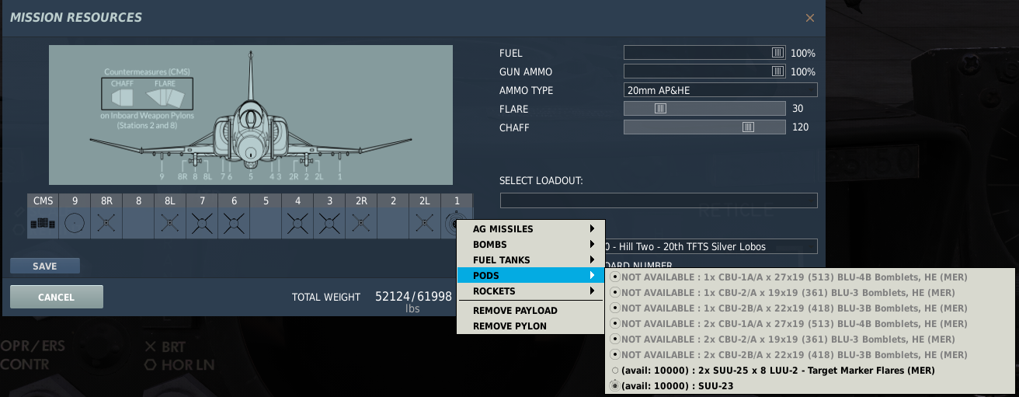Click the CHAFF count value 120
Screen dimensions: 1019x397
point(800,127)
